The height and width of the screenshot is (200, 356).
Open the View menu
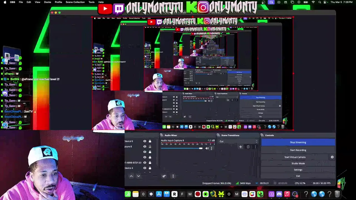click(38, 2)
